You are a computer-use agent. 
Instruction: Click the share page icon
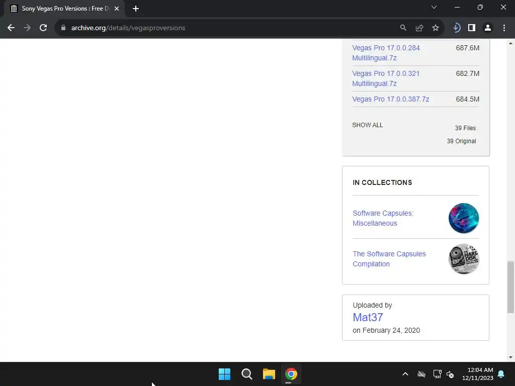[419, 28]
